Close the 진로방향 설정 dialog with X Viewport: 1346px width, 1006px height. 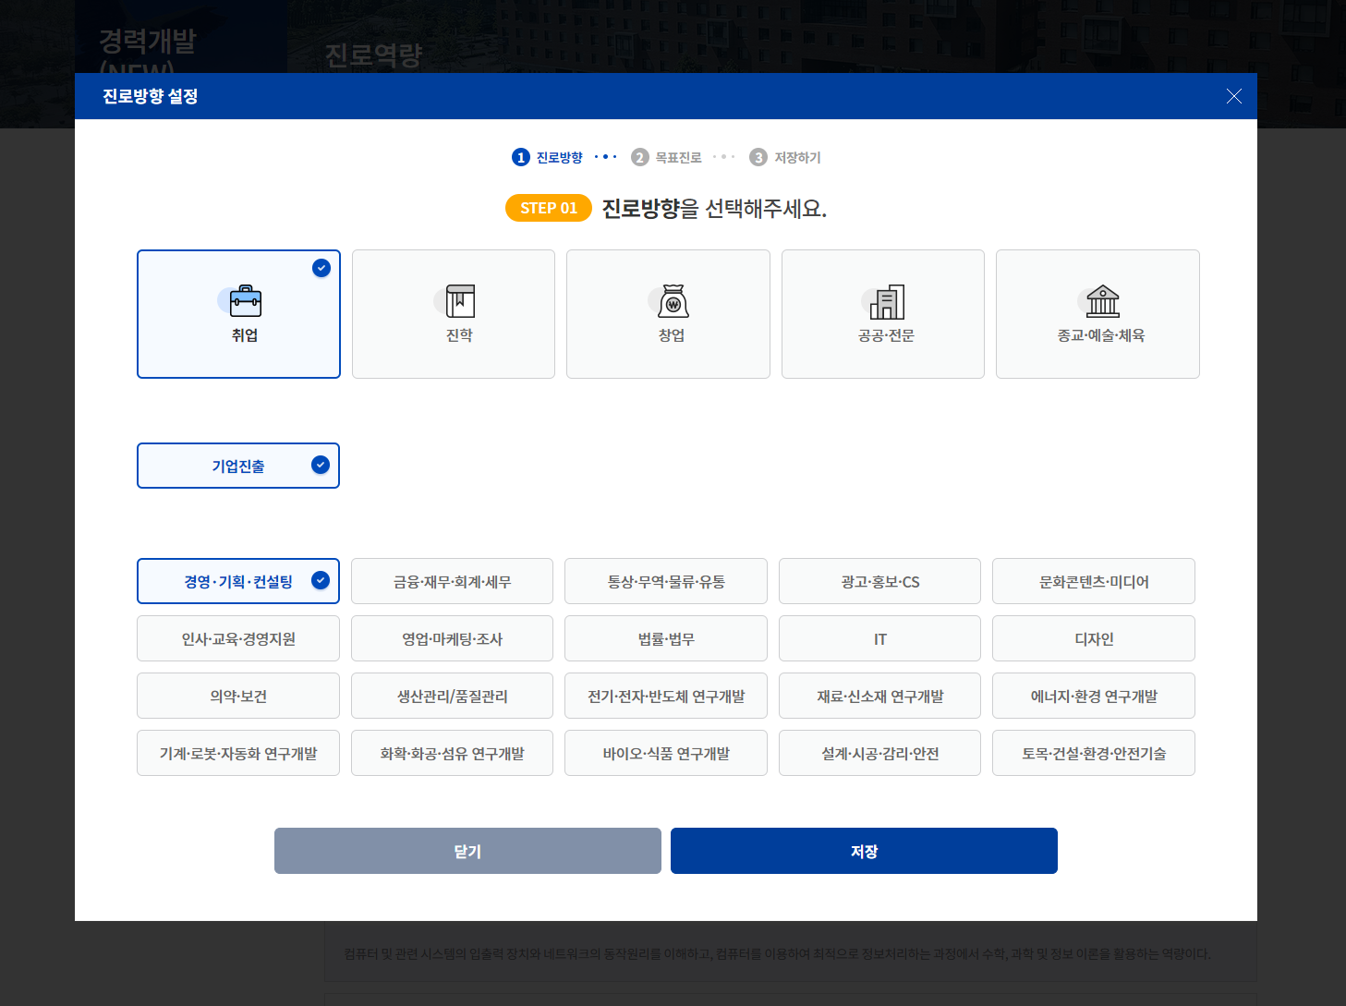click(1234, 95)
